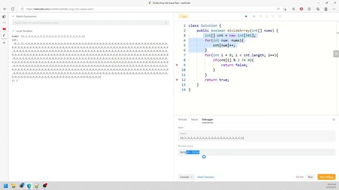Add watch expression with plus icon
Screen dimensions: 339x190
(x=166, y=23)
